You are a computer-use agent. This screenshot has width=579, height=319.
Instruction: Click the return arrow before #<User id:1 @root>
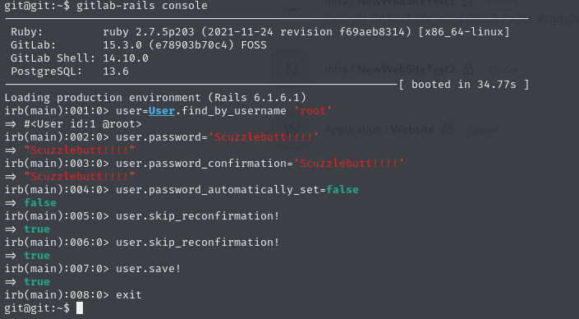[11, 124]
